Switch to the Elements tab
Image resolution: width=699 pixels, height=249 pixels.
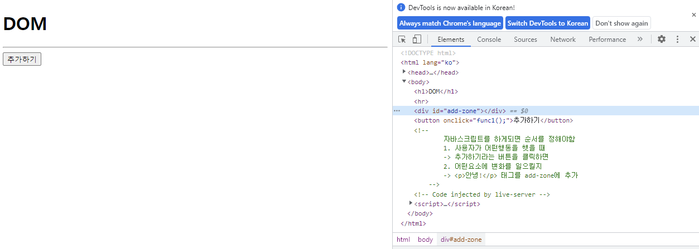click(451, 40)
